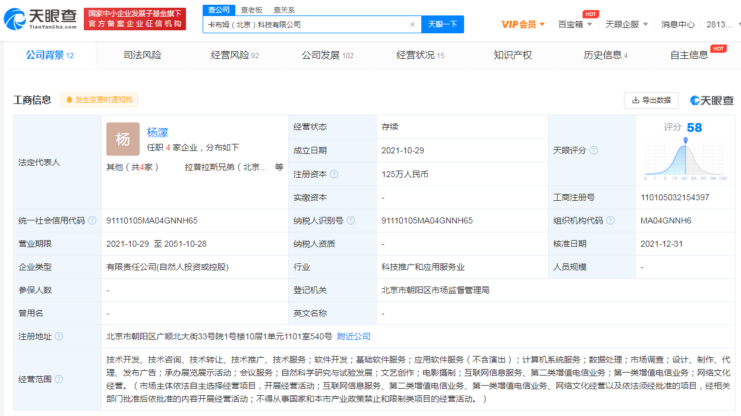Open the VIP会员 dropdown
This screenshot has height=416, width=741.
[x=524, y=24]
